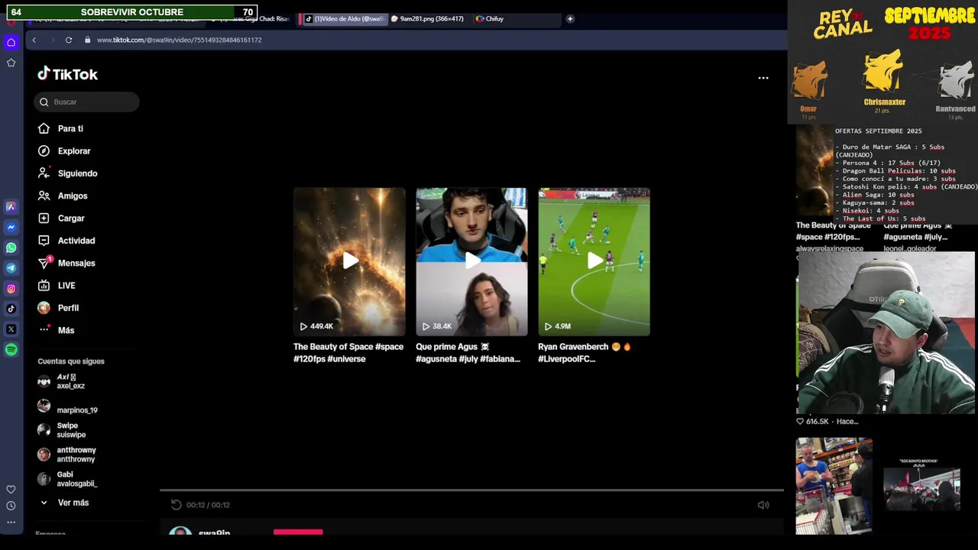Open Instagram in browser sidebar
The image size is (978, 550).
tap(11, 289)
